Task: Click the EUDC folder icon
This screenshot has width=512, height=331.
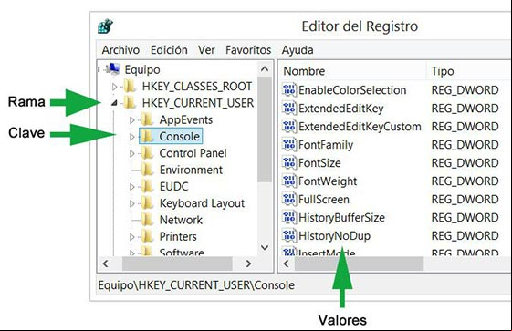Action: [147, 187]
